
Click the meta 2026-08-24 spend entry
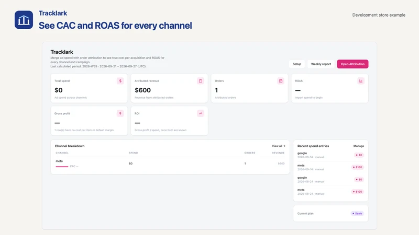coord(330,192)
